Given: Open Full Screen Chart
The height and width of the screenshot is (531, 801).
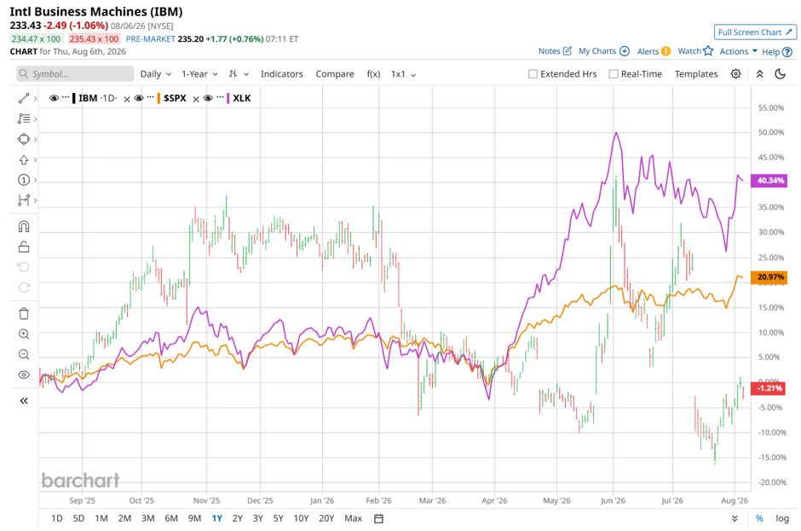Looking at the screenshot, I should pyautogui.click(x=756, y=32).
